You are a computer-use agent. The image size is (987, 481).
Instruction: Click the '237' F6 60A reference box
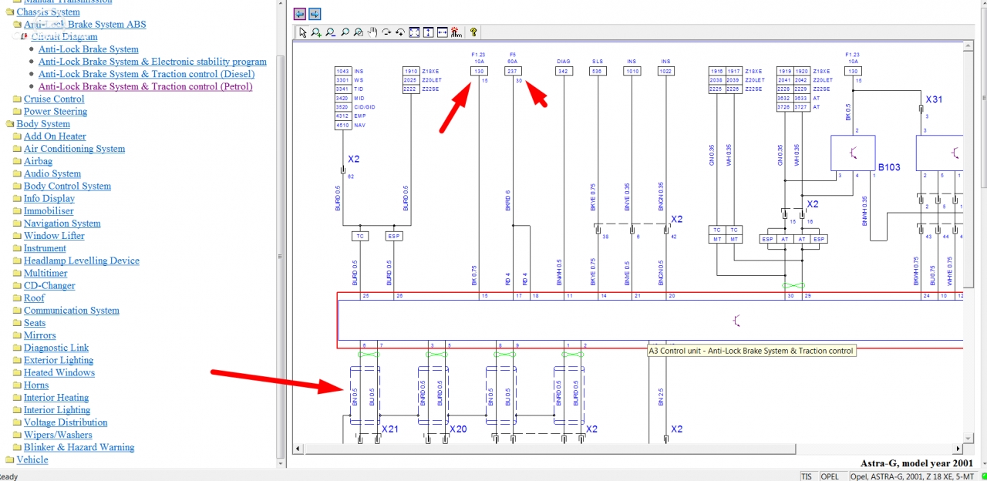(x=514, y=71)
